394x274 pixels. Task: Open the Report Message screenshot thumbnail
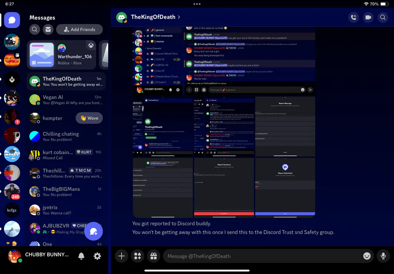click(285, 127)
